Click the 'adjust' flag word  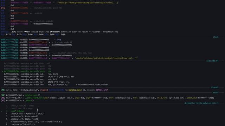(x=34, y=32)
